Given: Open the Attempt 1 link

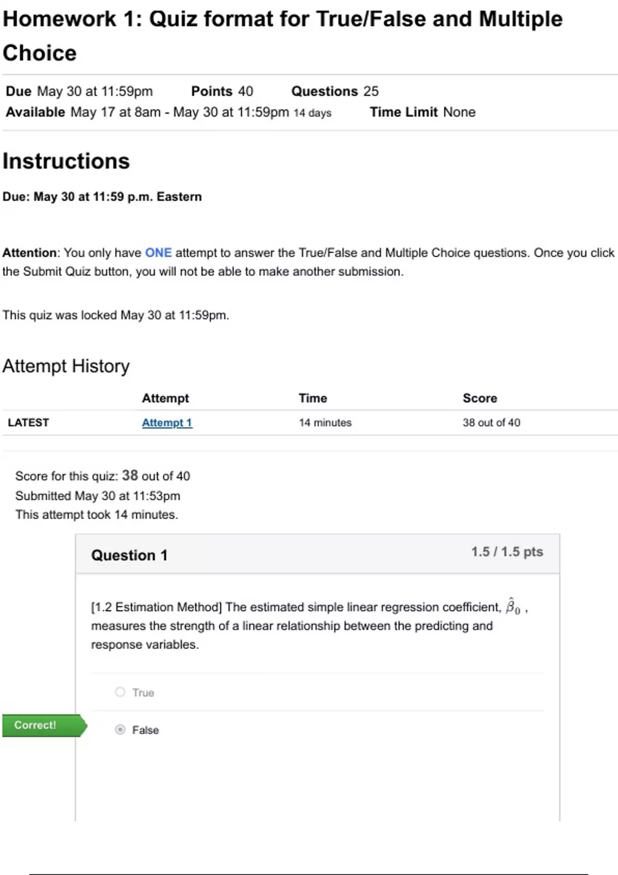Looking at the screenshot, I should click(167, 423).
